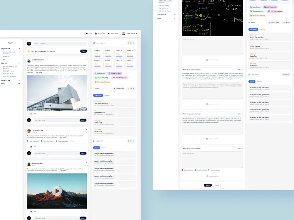Click the Post button
Image resolution: width=294 pixels, height=220 pixels.
pyautogui.click(x=83, y=51)
